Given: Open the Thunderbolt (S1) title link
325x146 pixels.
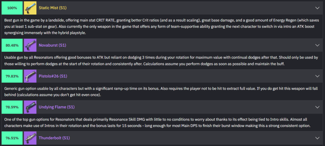Looking at the screenshot, I should coord(54,138).
